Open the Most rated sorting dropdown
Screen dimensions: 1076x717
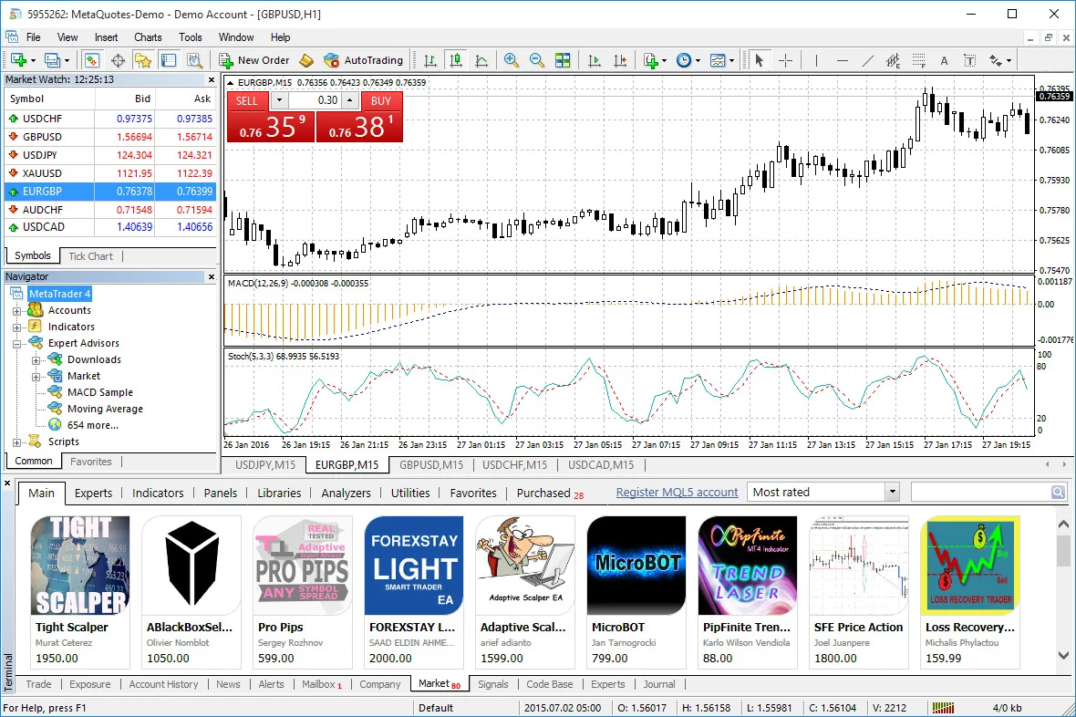pyautogui.click(x=894, y=492)
